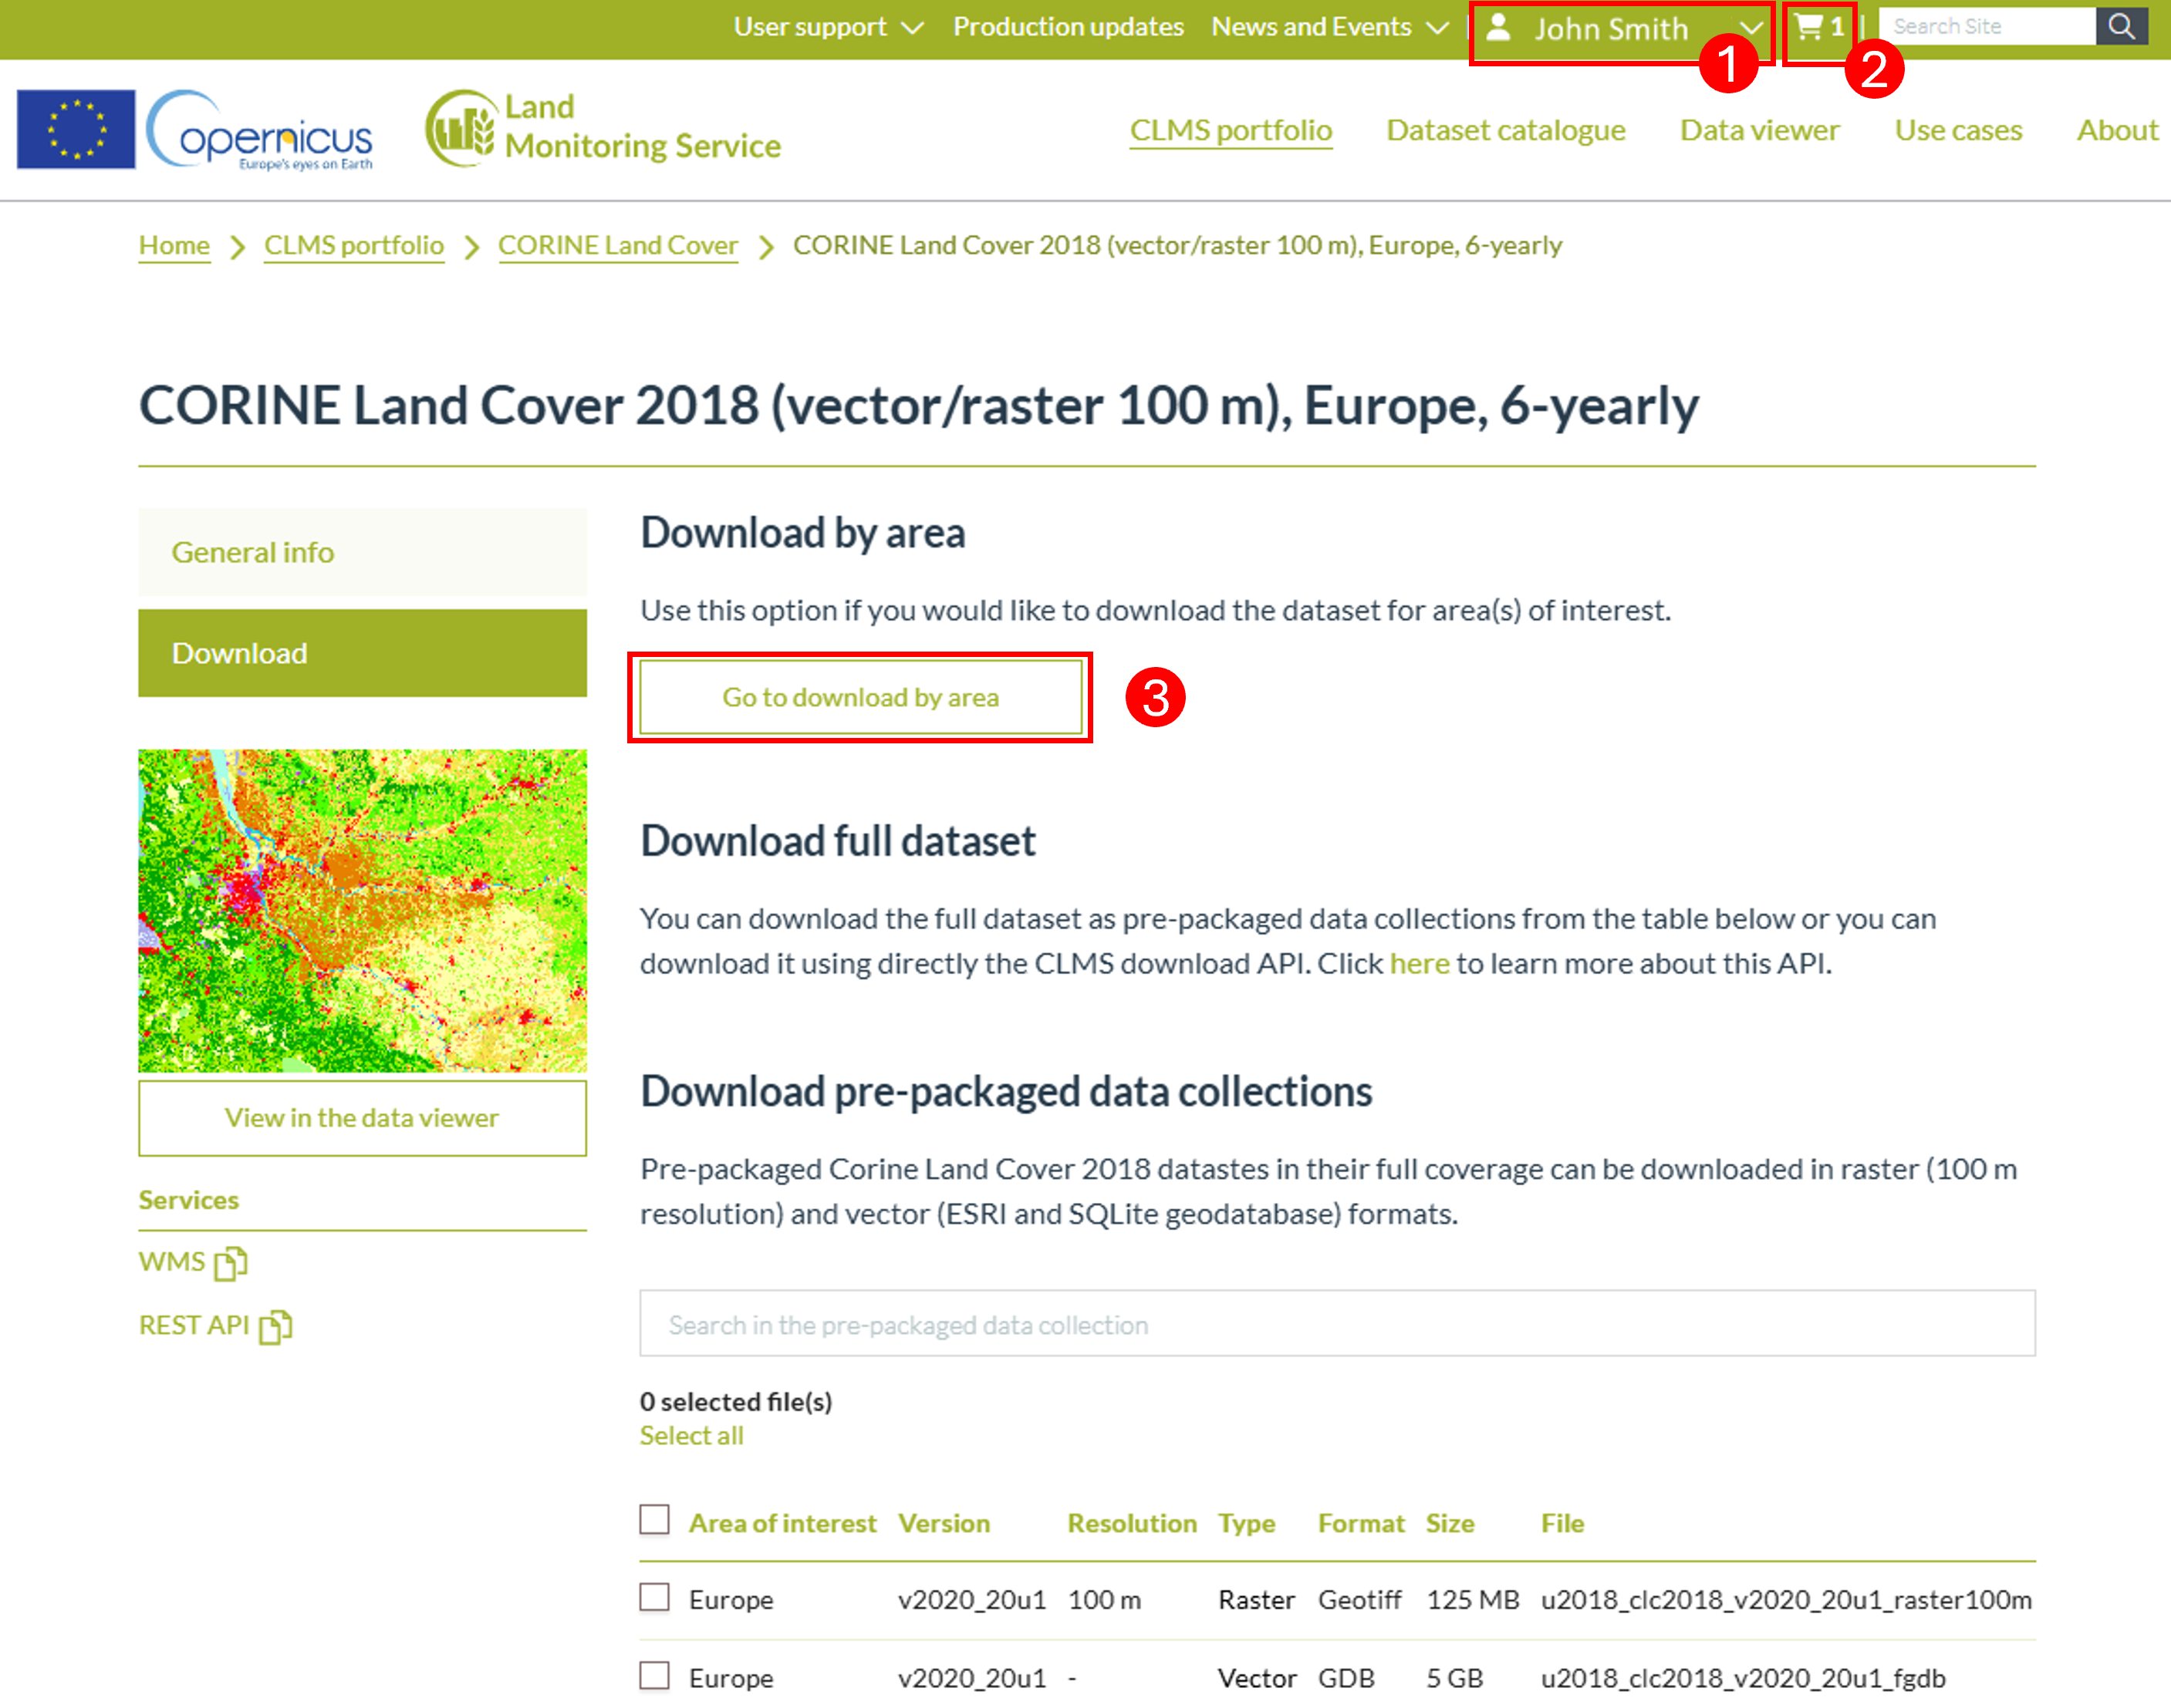Check the Europe Raster Geotiff row
The height and width of the screenshot is (1708, 2171).
654,1597
